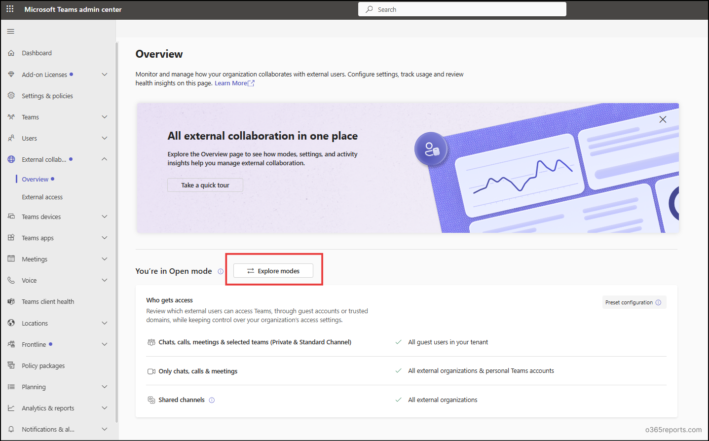Open Policy packages
This screenshot has width=709, height=441.
[43, 366]
